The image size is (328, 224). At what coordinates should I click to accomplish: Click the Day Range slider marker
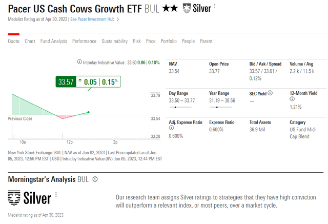pos(175,107)
